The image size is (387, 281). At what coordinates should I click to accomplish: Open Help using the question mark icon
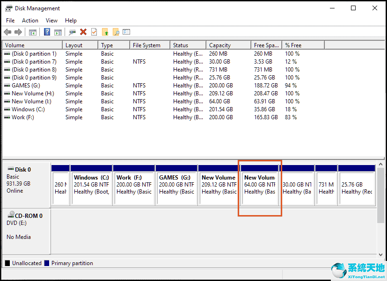pyautogui.click(x=47, y=32)
